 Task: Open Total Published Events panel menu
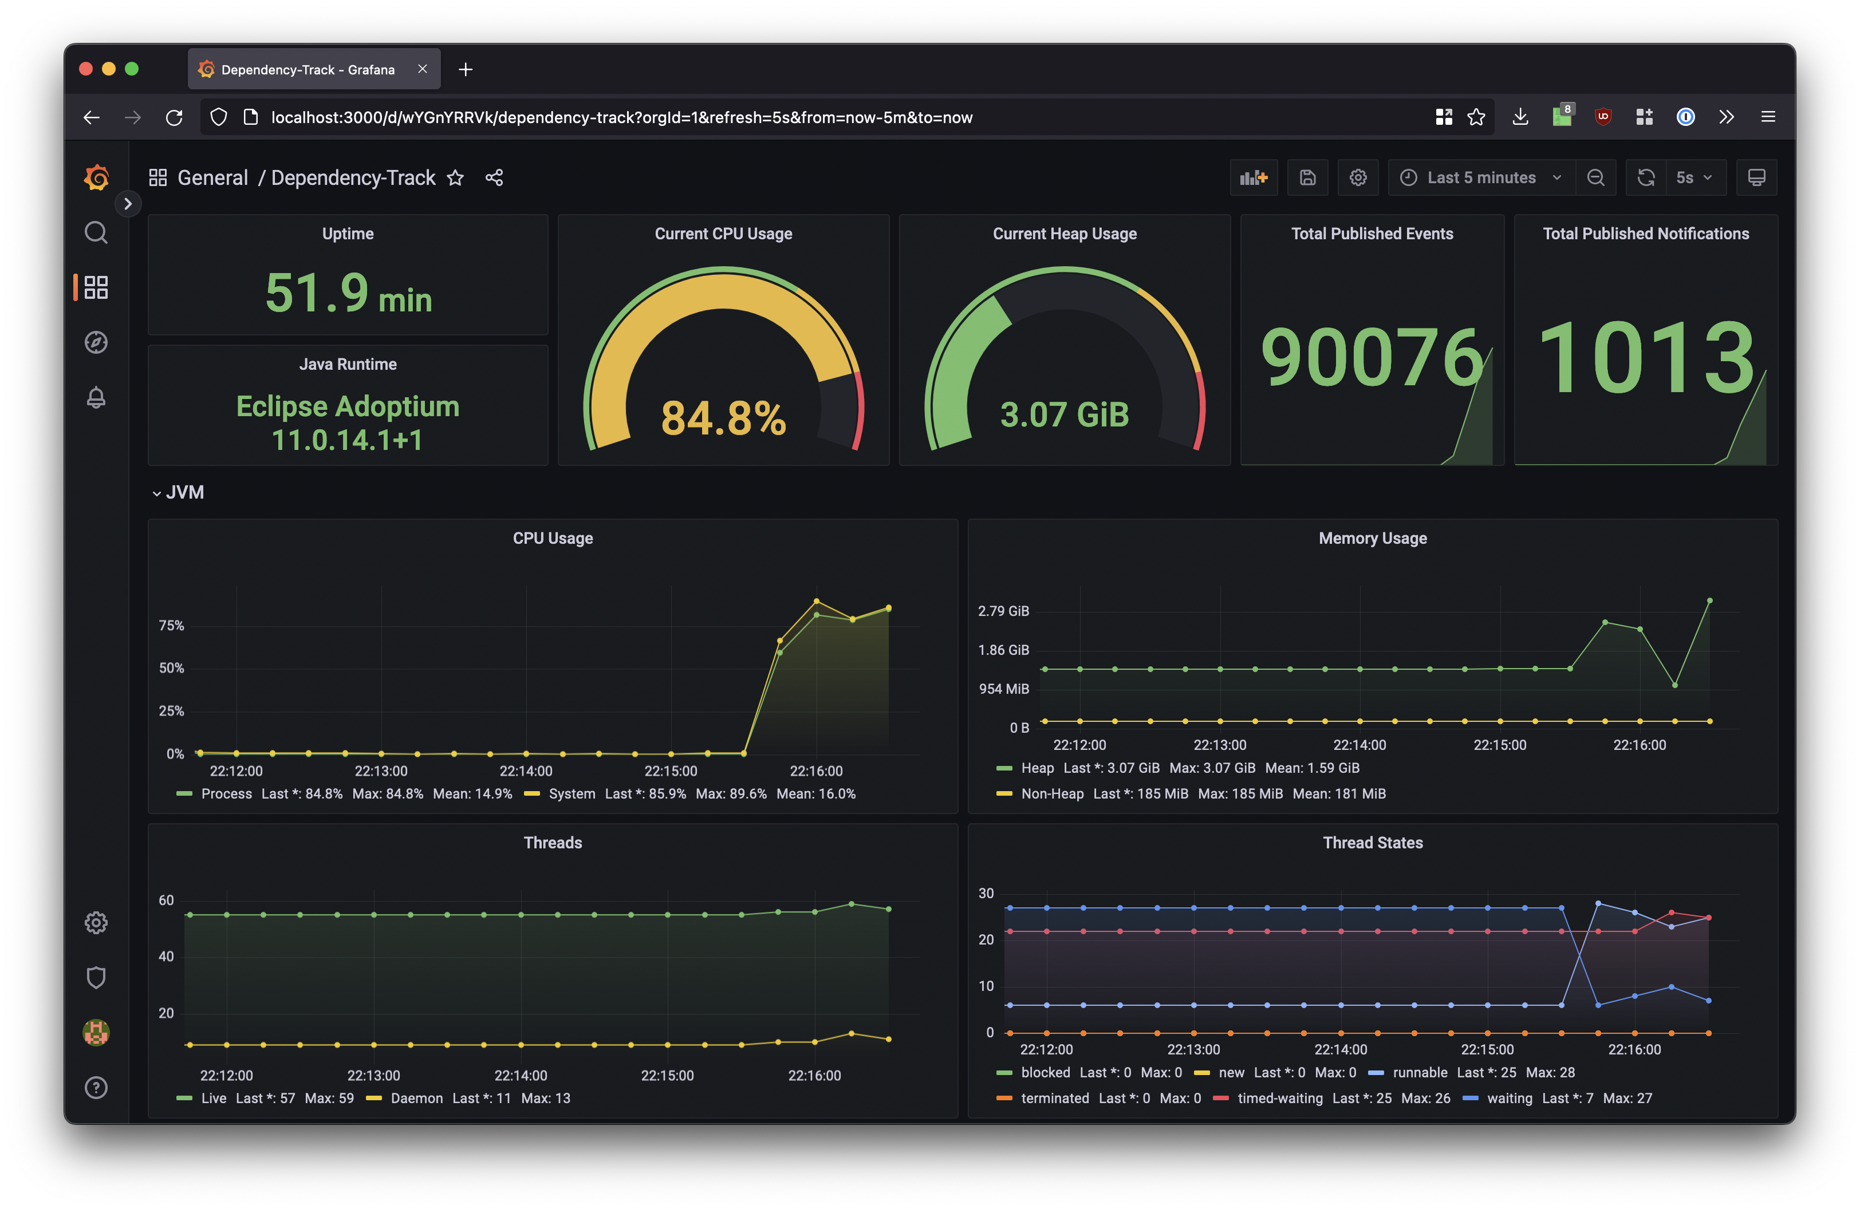tap(1372, 234)
